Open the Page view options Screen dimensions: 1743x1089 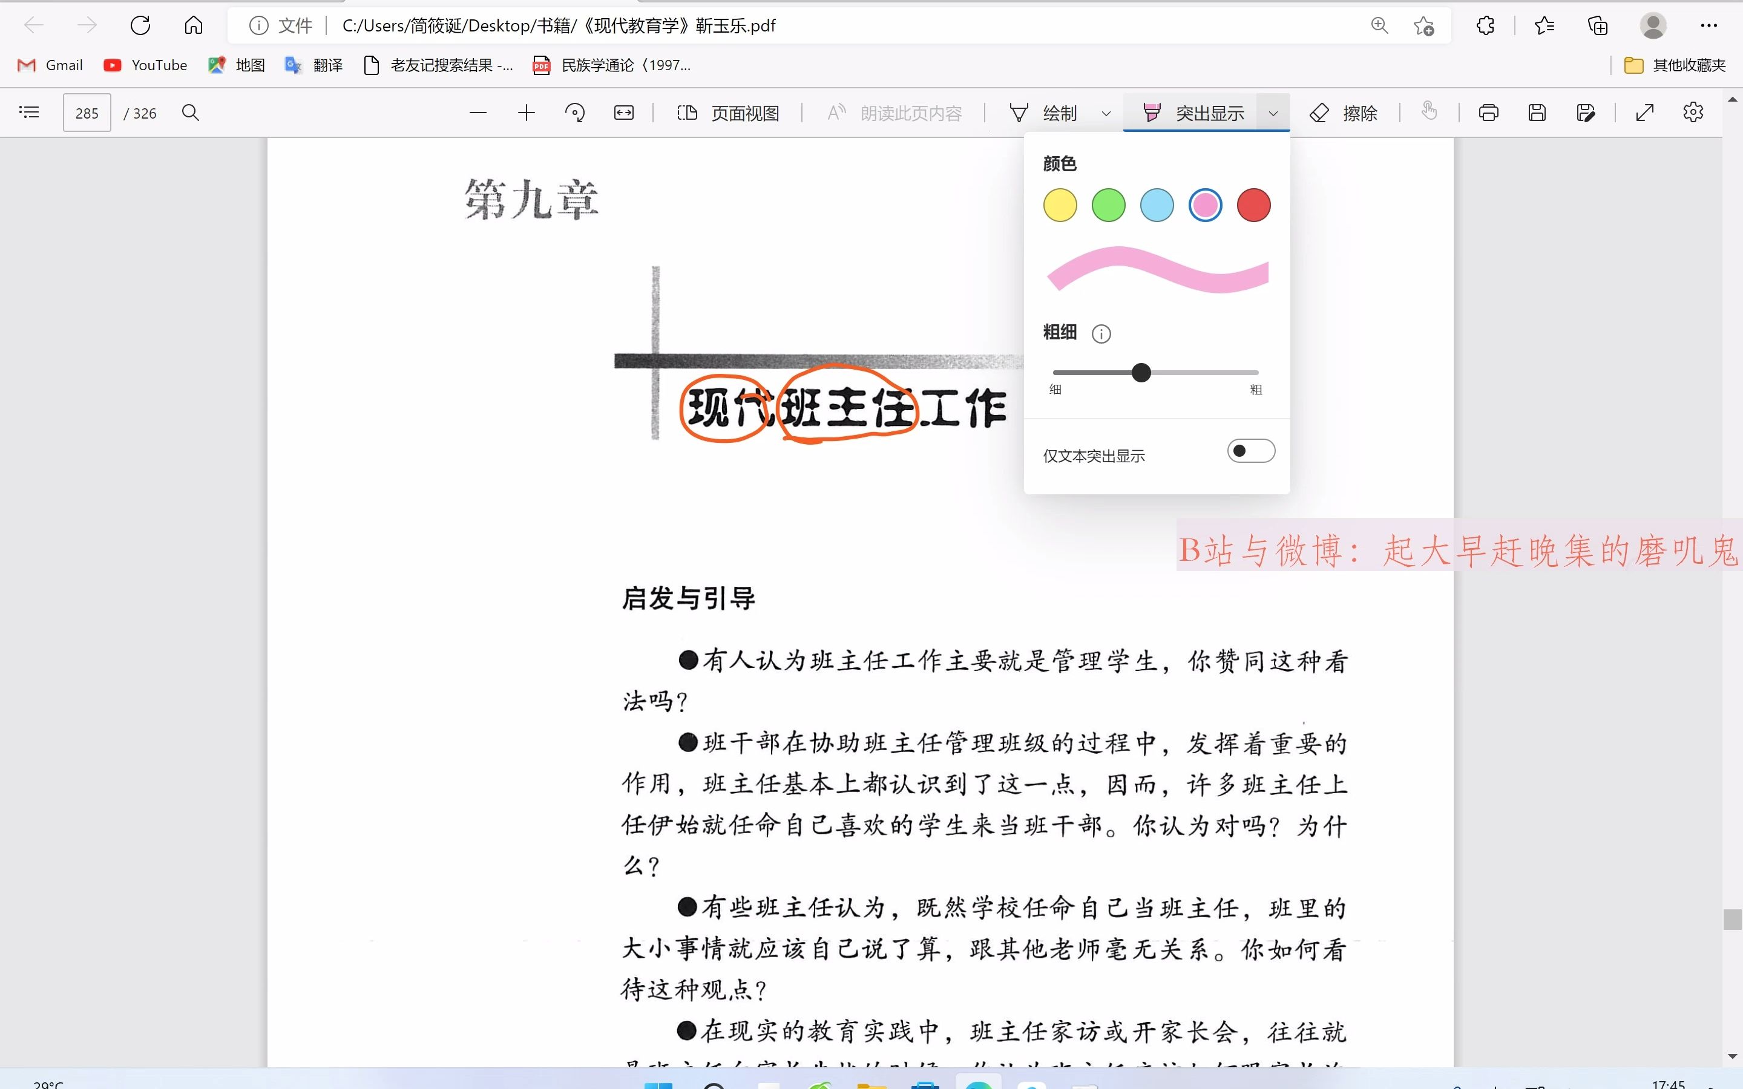click(728, 113)
